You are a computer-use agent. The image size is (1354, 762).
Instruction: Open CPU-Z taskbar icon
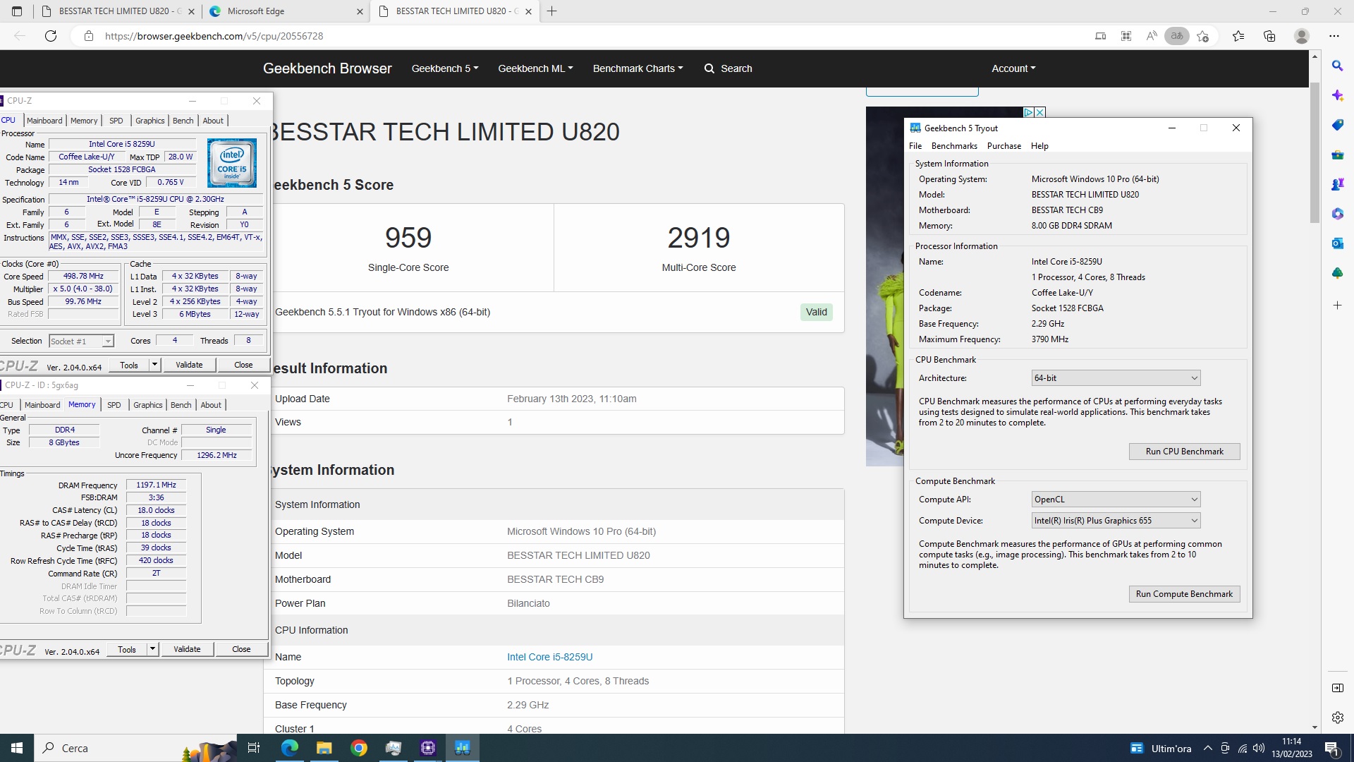click(428, 748)
